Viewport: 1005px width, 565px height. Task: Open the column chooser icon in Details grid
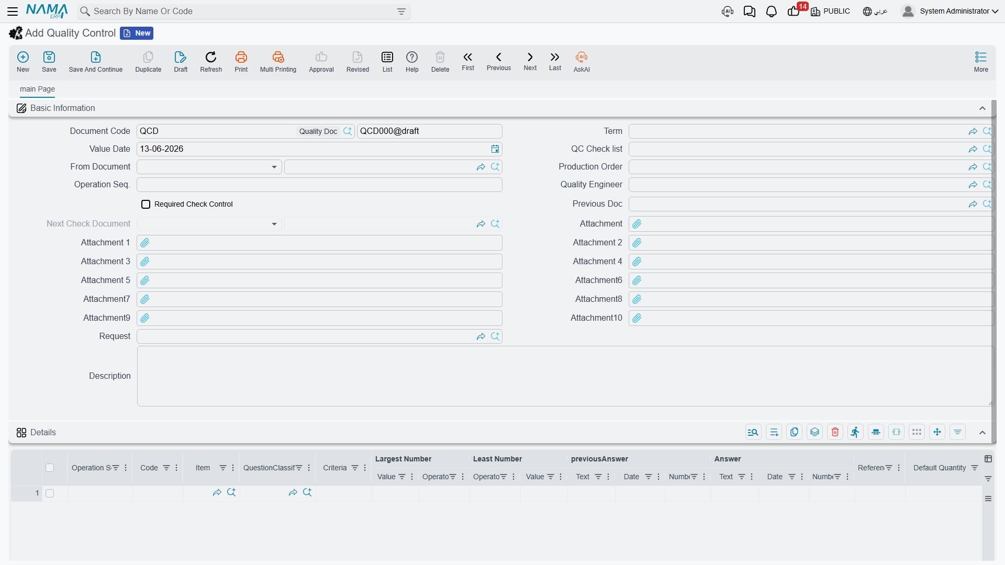coord(988,459)
